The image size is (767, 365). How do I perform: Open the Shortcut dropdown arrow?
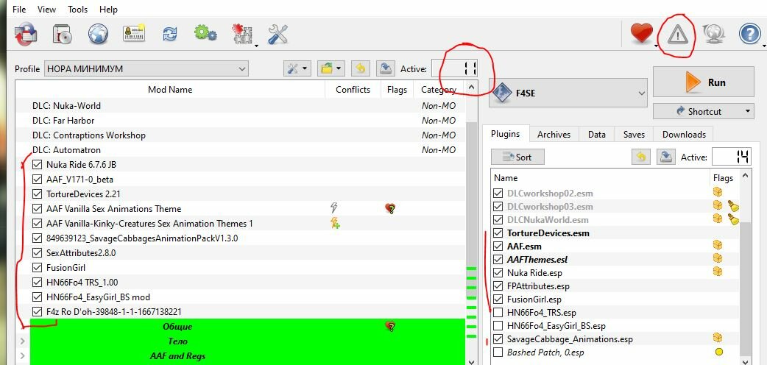point(747,112)
